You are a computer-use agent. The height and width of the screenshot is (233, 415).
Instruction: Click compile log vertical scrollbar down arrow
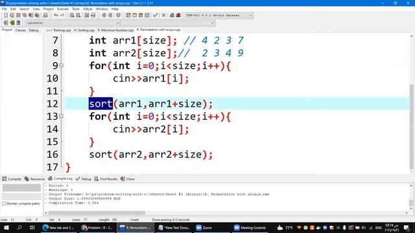click(411, 208)
